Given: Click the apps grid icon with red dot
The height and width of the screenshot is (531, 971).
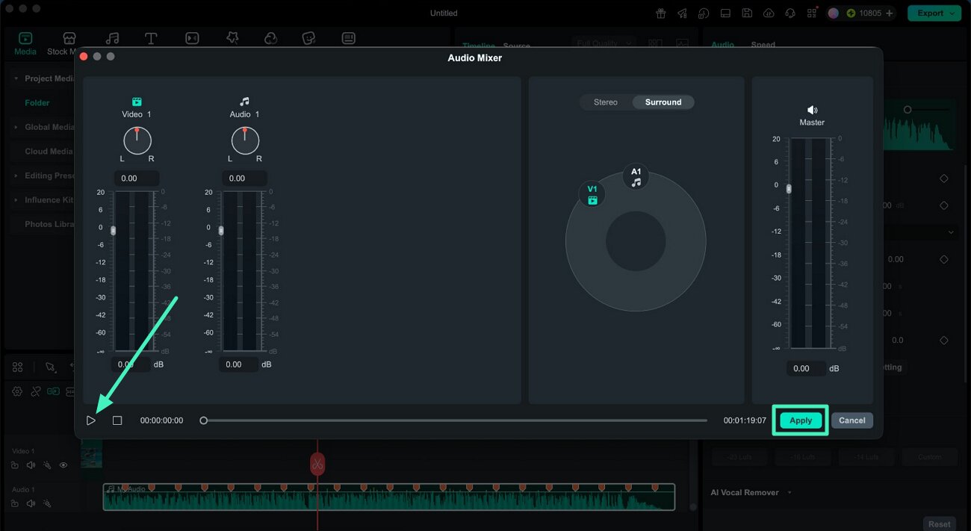Looking at the screenshot, I should pyautogui.click(x=812, y=13).
